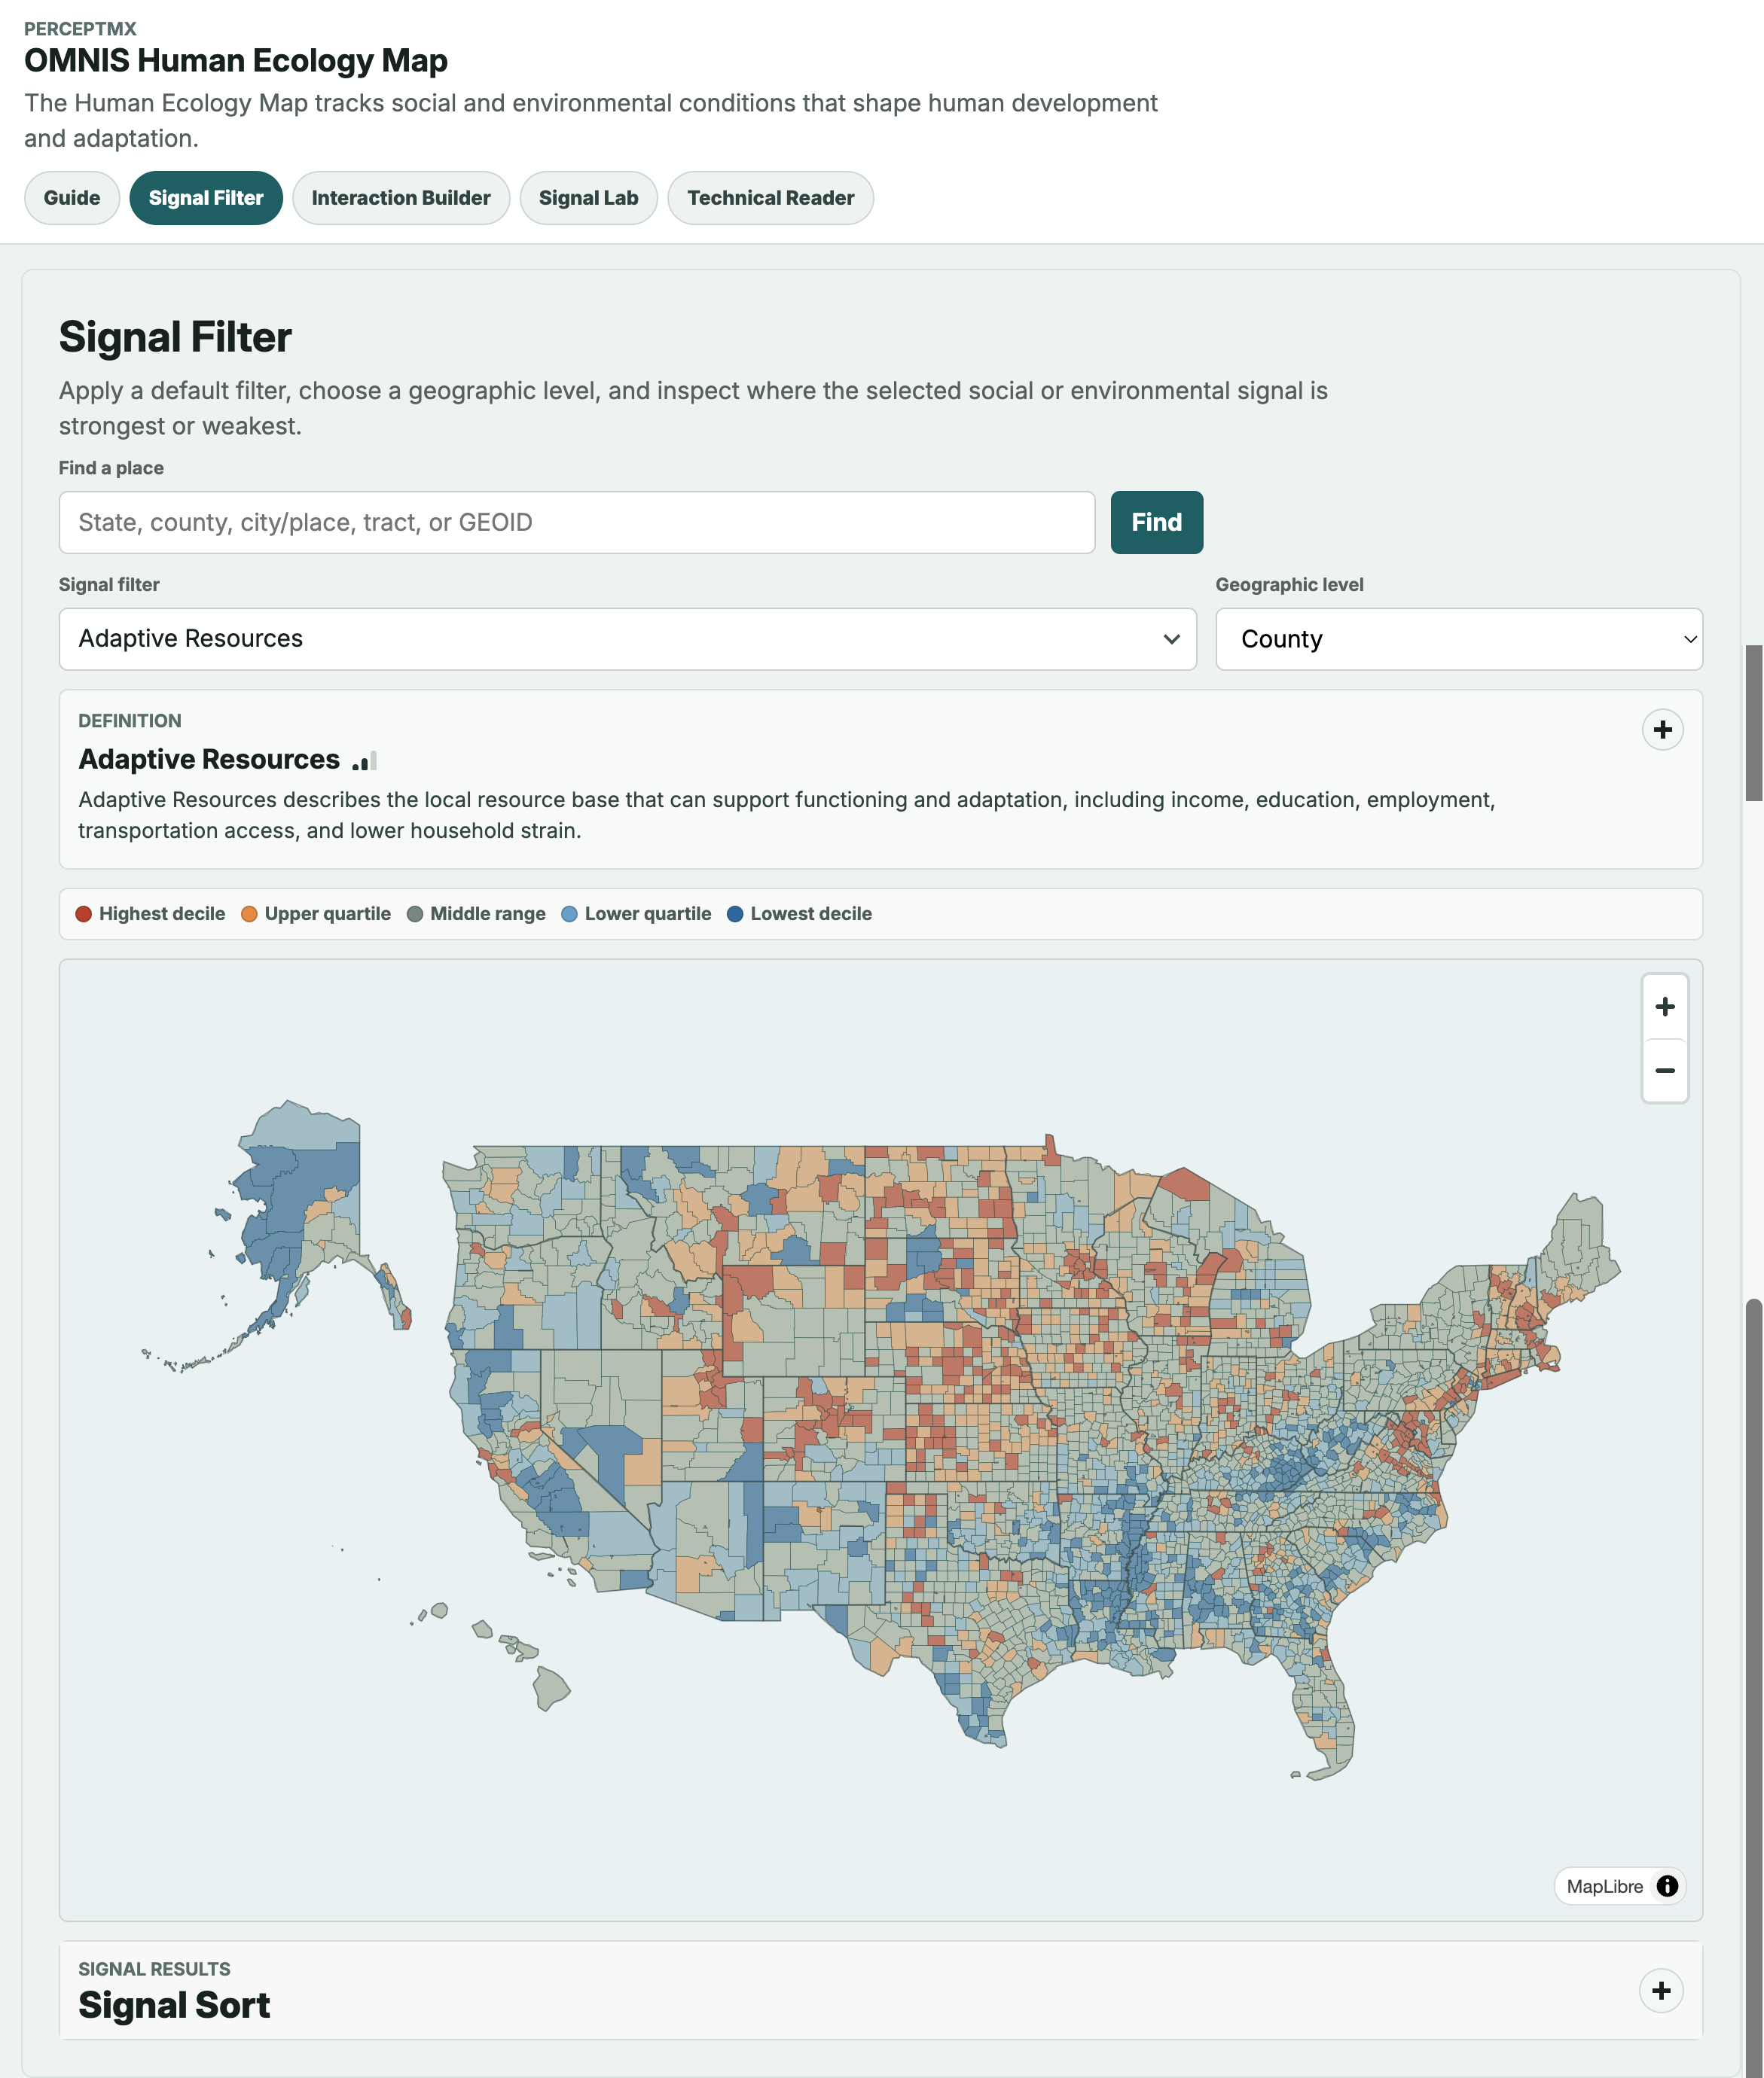Click the Middle range gray swatch
The width and height of the screenshot is (1764, 2078).
point(415,913)
